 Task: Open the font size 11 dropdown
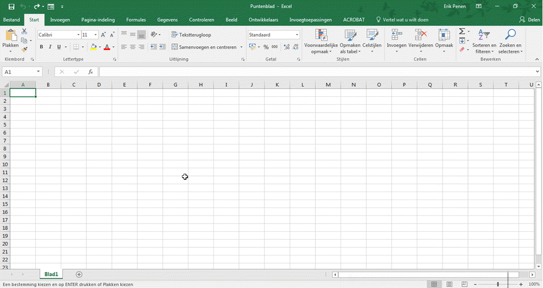[96, 35]
